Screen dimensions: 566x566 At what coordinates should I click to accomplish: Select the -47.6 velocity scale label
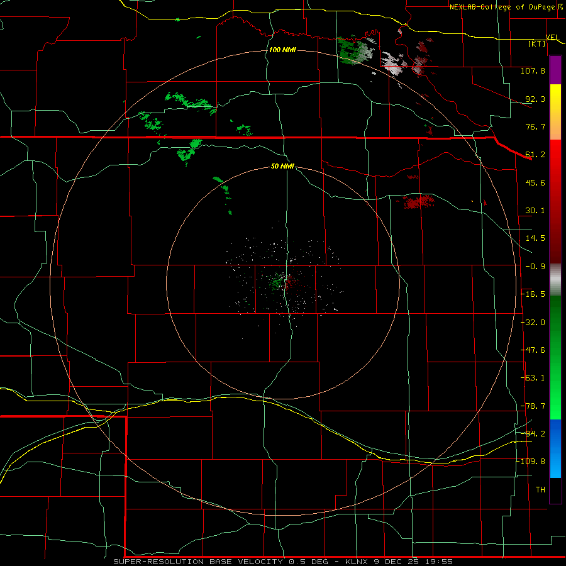[533, 350]
